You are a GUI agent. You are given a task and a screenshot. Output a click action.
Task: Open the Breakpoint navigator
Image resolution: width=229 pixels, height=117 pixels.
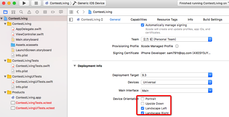53,12
